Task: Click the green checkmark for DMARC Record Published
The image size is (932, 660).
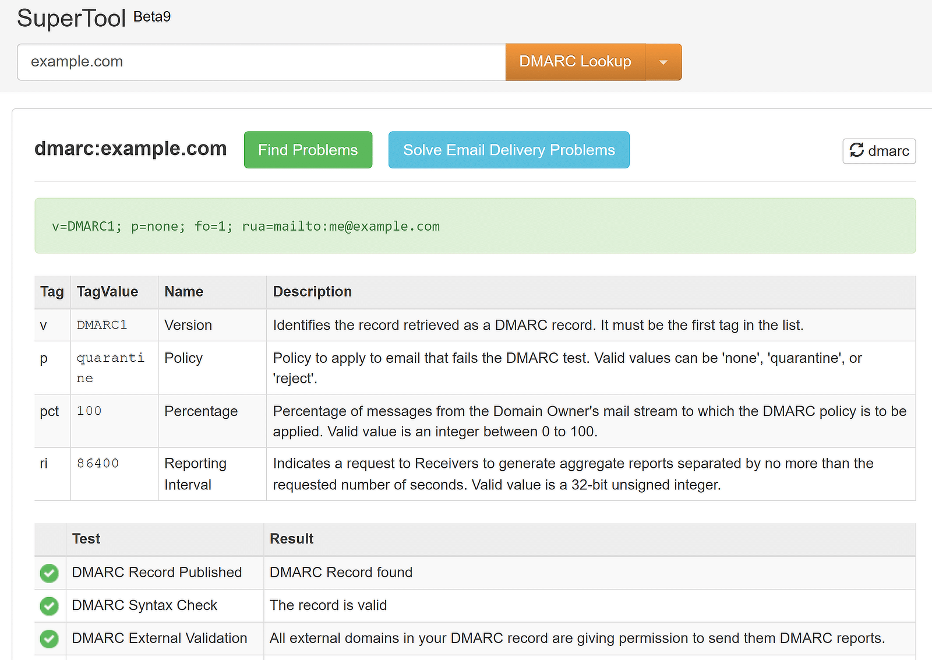Action: (x=50, y=573)
